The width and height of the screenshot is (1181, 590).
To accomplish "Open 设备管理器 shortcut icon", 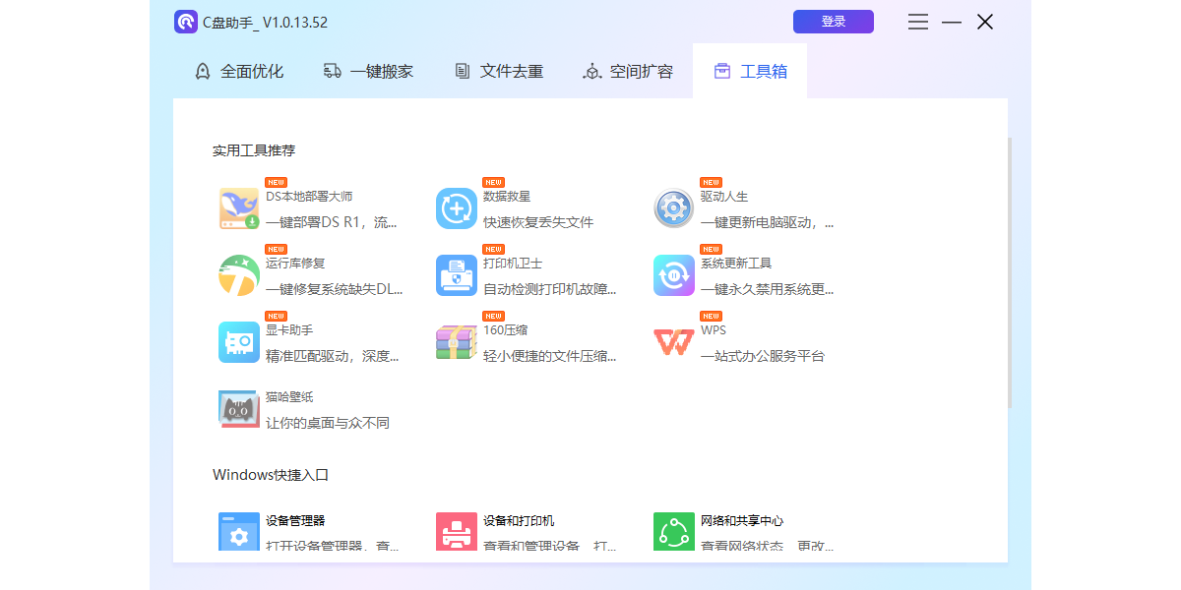I will click(x=238, y=532).
